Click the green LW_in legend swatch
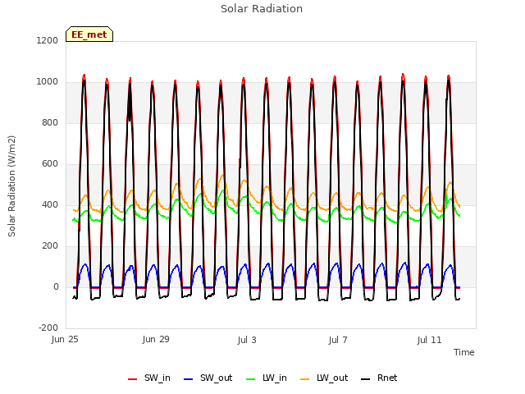 251,379
